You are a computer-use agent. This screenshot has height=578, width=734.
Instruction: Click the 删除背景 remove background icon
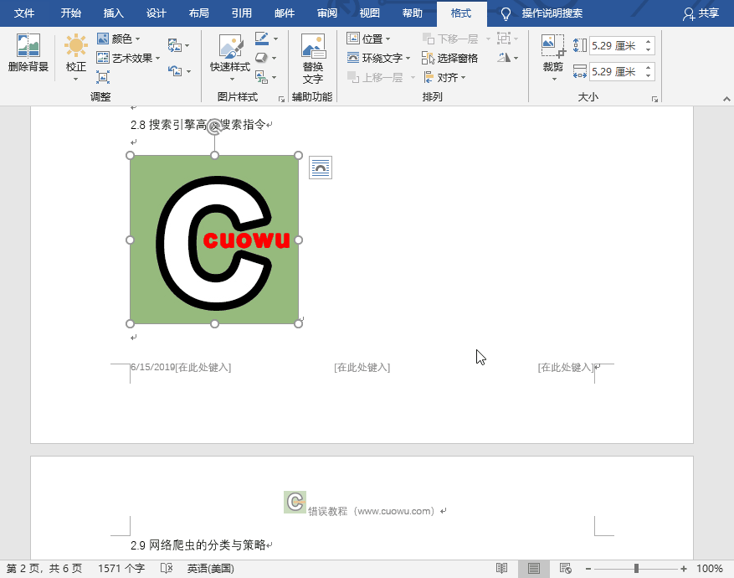pos(28,53)
